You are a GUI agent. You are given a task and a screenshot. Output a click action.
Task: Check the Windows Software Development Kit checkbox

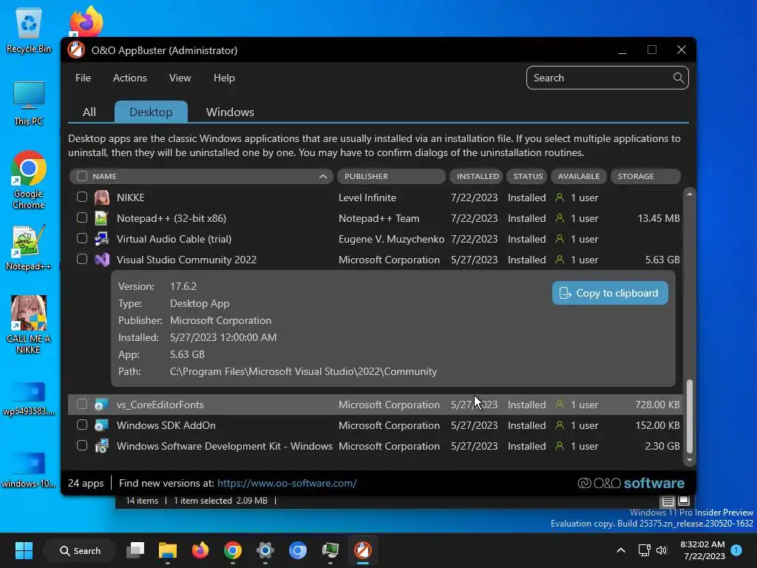(82, 445)
